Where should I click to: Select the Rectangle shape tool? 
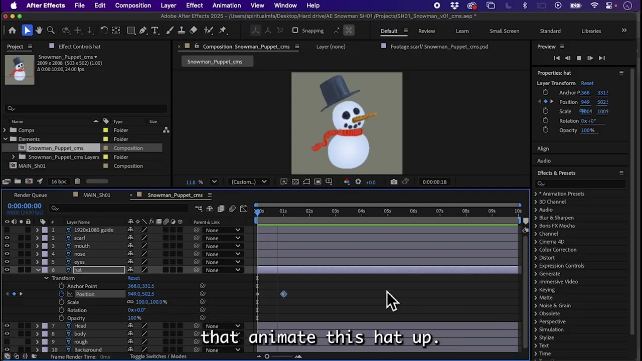[131, 31]
